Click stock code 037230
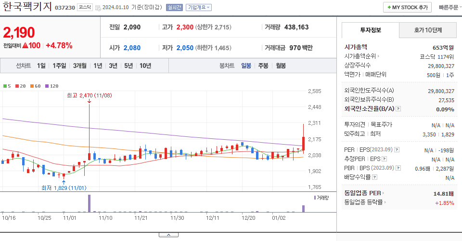462x241 pixels. [65, 8]
